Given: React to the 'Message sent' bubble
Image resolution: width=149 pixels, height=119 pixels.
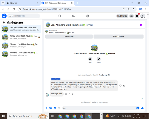Looking at the screenshot, I should click(x=66, y=94).
